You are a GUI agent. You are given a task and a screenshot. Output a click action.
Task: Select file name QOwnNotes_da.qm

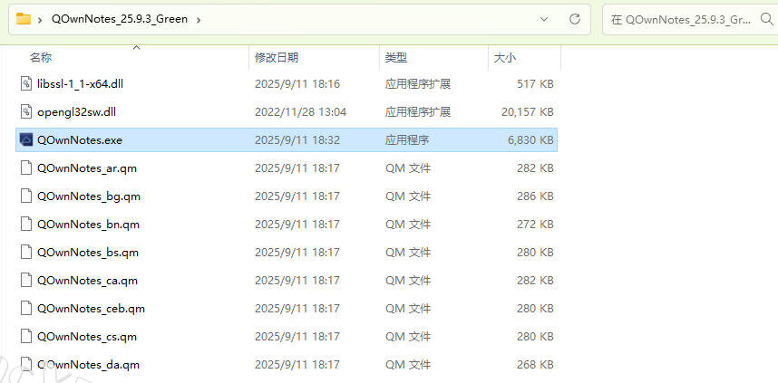88,365
